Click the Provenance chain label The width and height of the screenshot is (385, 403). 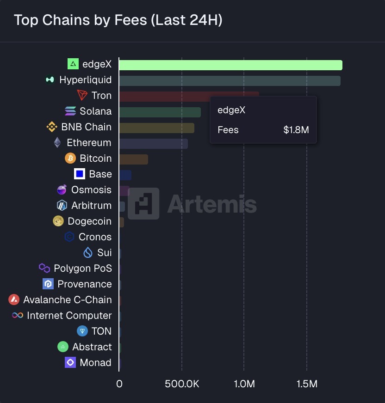coord(85,284)
